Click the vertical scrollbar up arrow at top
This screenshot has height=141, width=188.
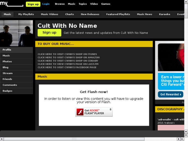point(186,2)
